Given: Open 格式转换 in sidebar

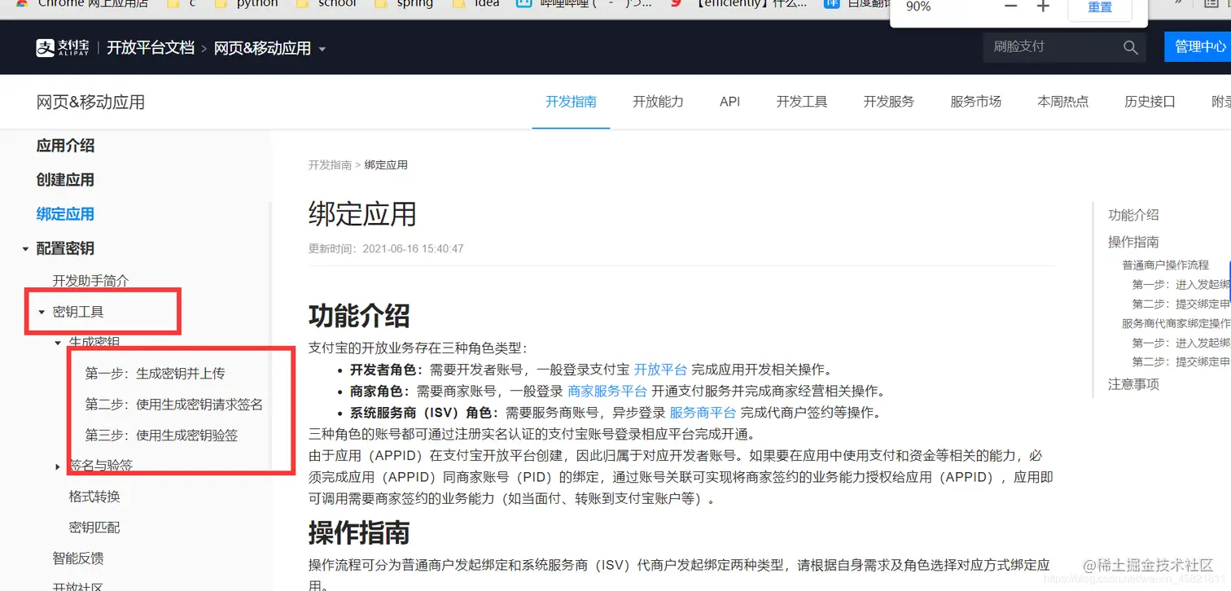Looking at the screenshot, I should [x=94, y=497].
